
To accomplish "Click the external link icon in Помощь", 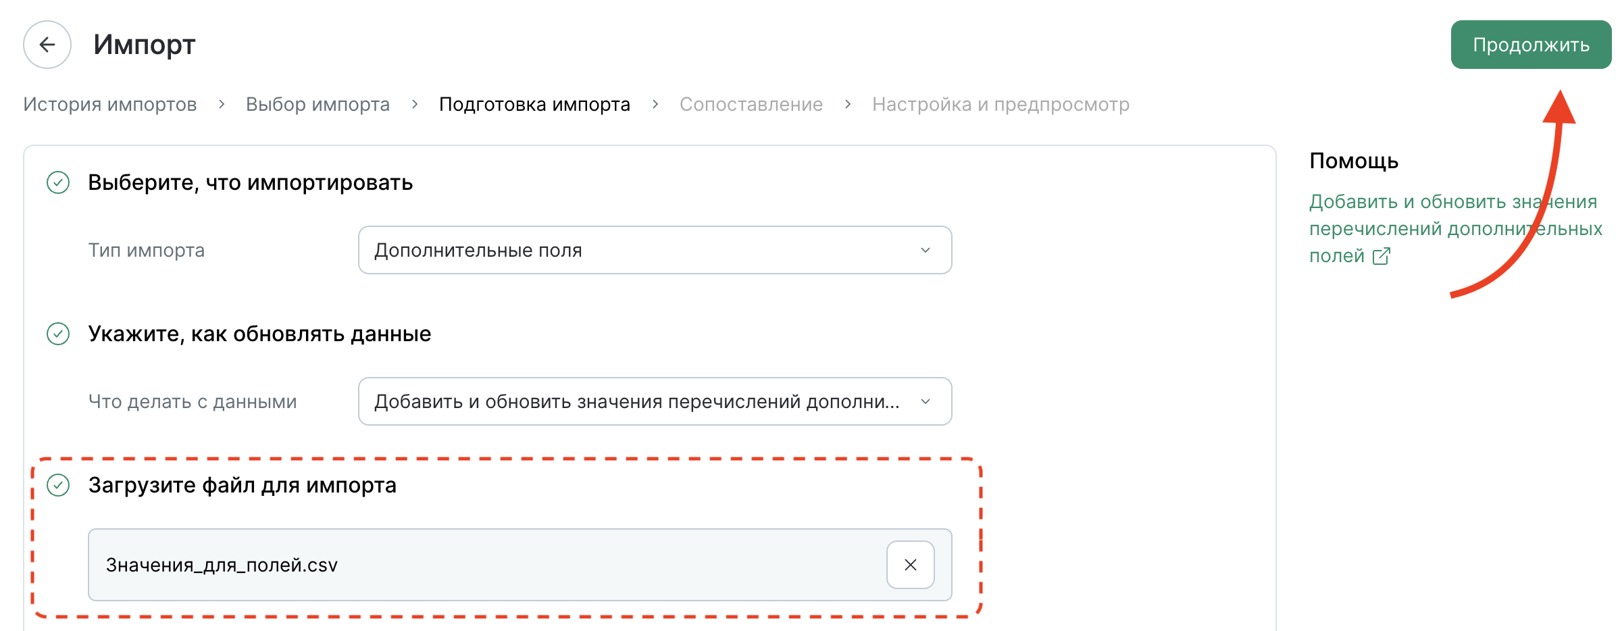I will point(1381,256).
